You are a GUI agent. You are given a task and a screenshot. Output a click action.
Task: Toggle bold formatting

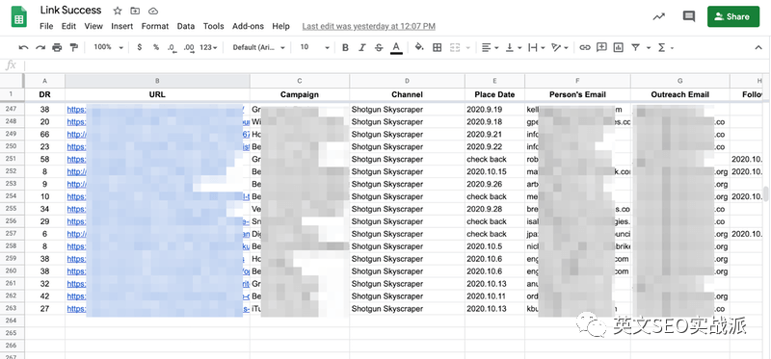coord(345,47)
